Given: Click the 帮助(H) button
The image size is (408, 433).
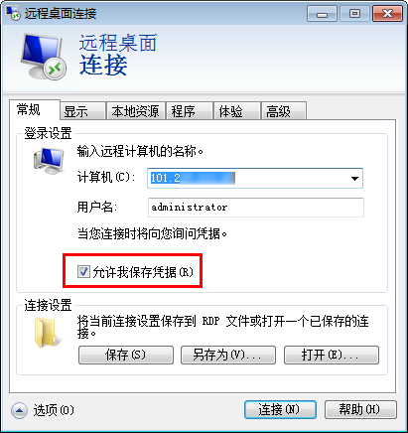Looking at the screenshot, I should click(360, 410).
